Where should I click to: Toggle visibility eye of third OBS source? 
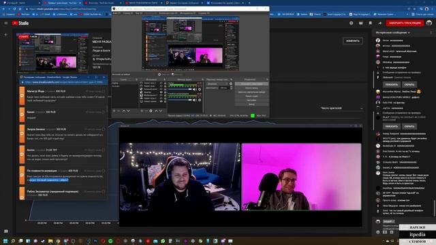(161, 89)
